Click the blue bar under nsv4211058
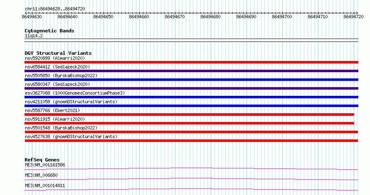The image size is (370, 195). tap(191, 106)
